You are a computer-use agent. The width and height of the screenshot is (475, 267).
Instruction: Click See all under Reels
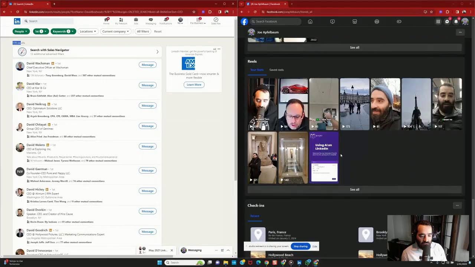[x=354, y=189]
